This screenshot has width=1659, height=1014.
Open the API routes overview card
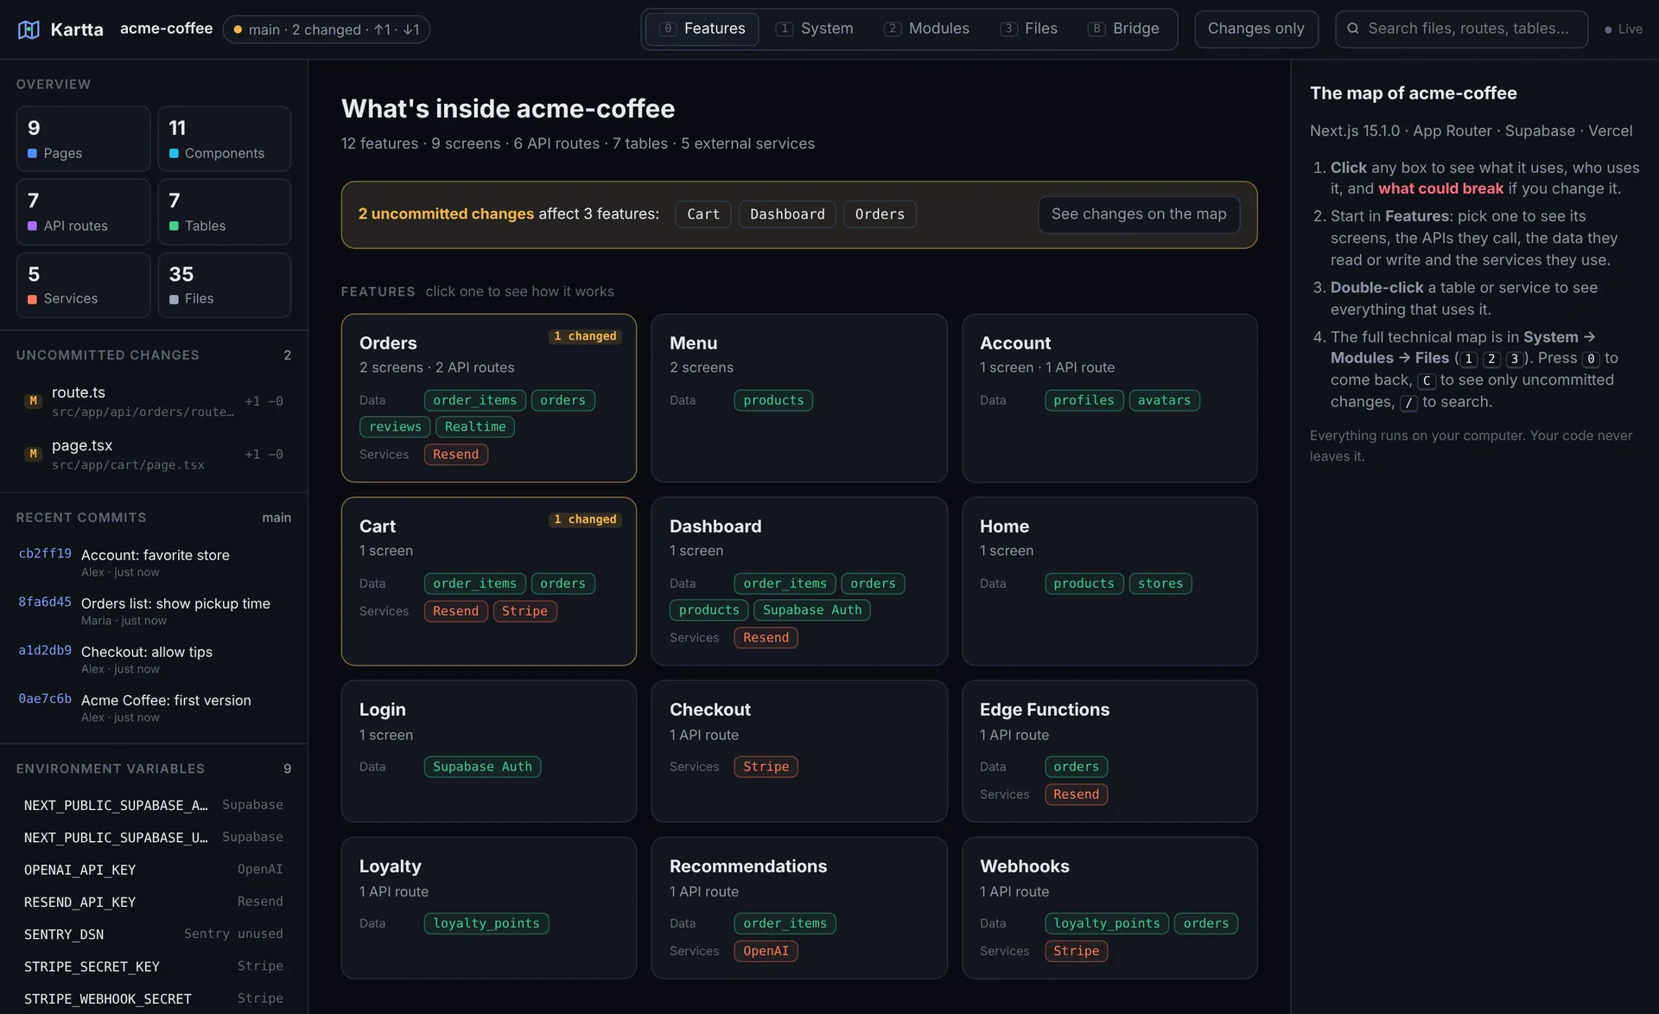point(83,212)
